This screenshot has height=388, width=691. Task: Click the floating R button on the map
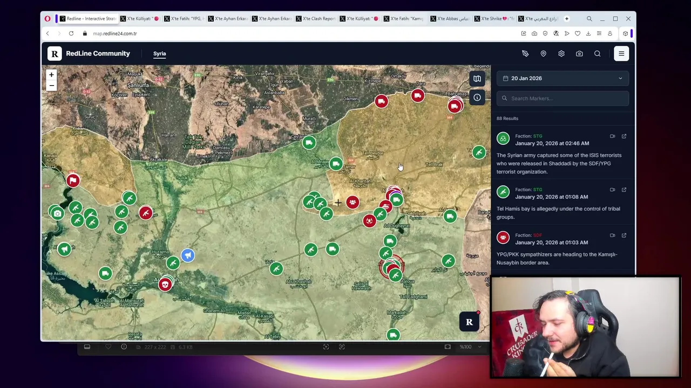tap(469, 322)
